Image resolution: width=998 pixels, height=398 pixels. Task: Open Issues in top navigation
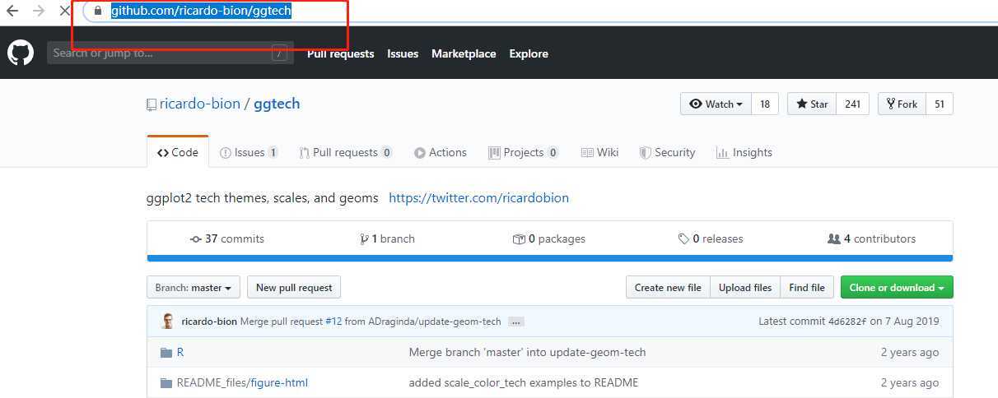[x=403, y=53]
